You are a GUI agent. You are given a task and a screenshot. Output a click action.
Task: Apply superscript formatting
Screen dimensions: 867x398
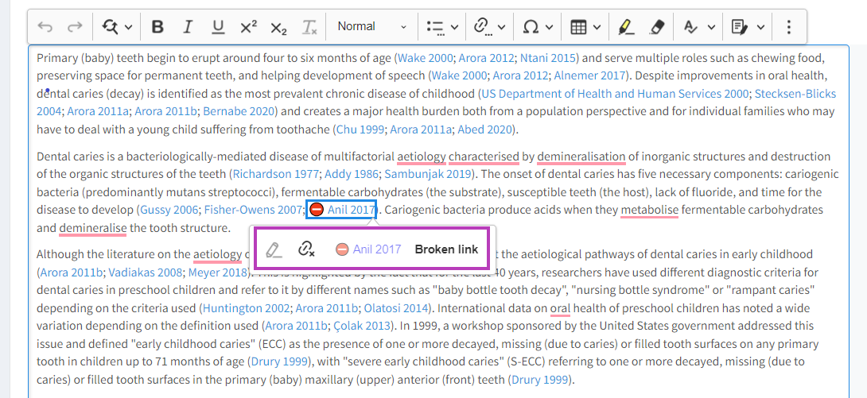[x=248, y=27]
